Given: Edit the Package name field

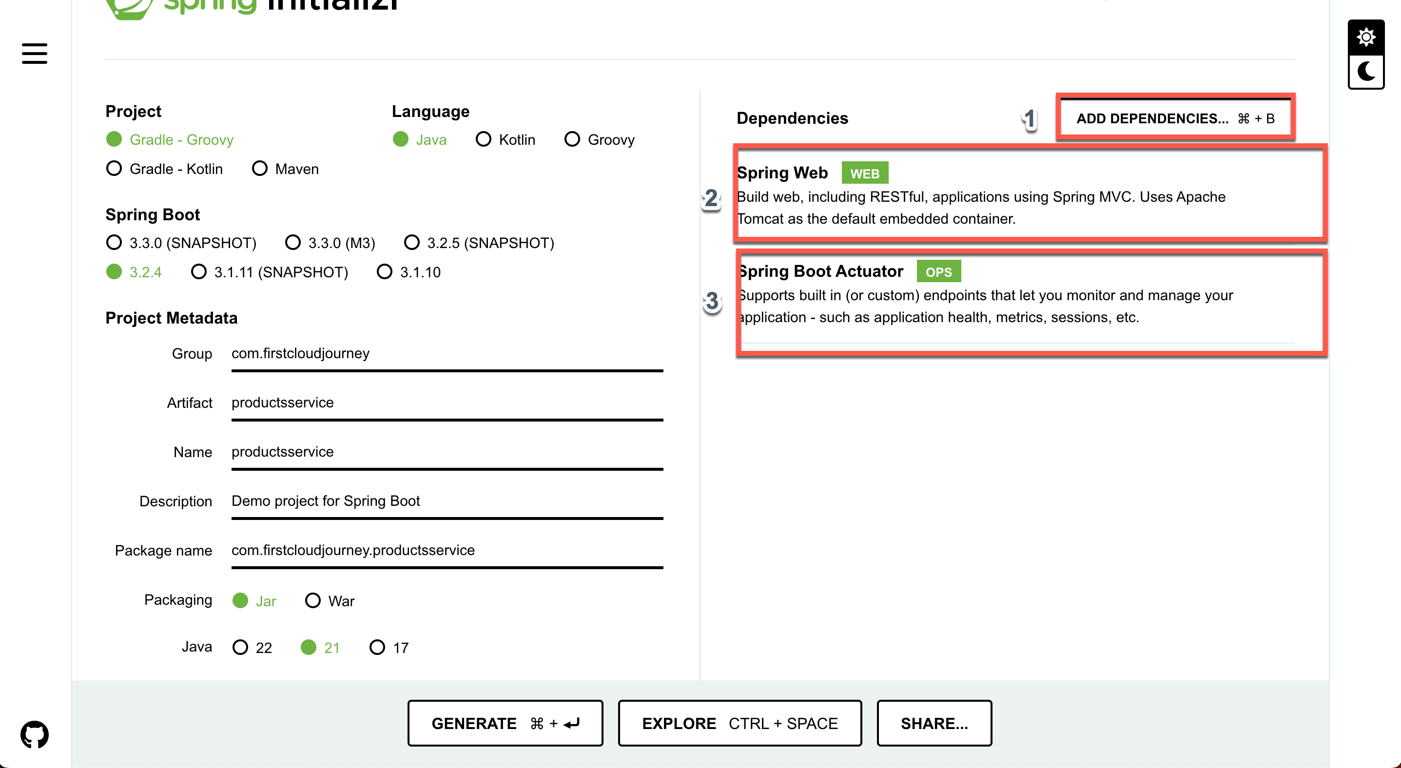Looking at the screenshot, I should 447,551.
